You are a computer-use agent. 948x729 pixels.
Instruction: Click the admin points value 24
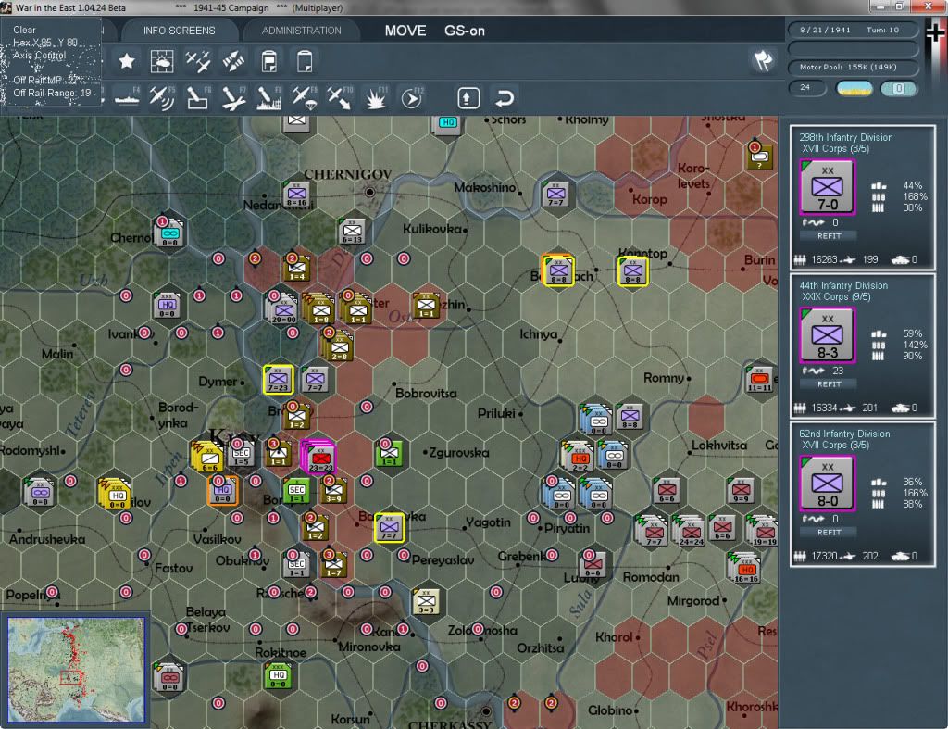(x=807, y=88)
